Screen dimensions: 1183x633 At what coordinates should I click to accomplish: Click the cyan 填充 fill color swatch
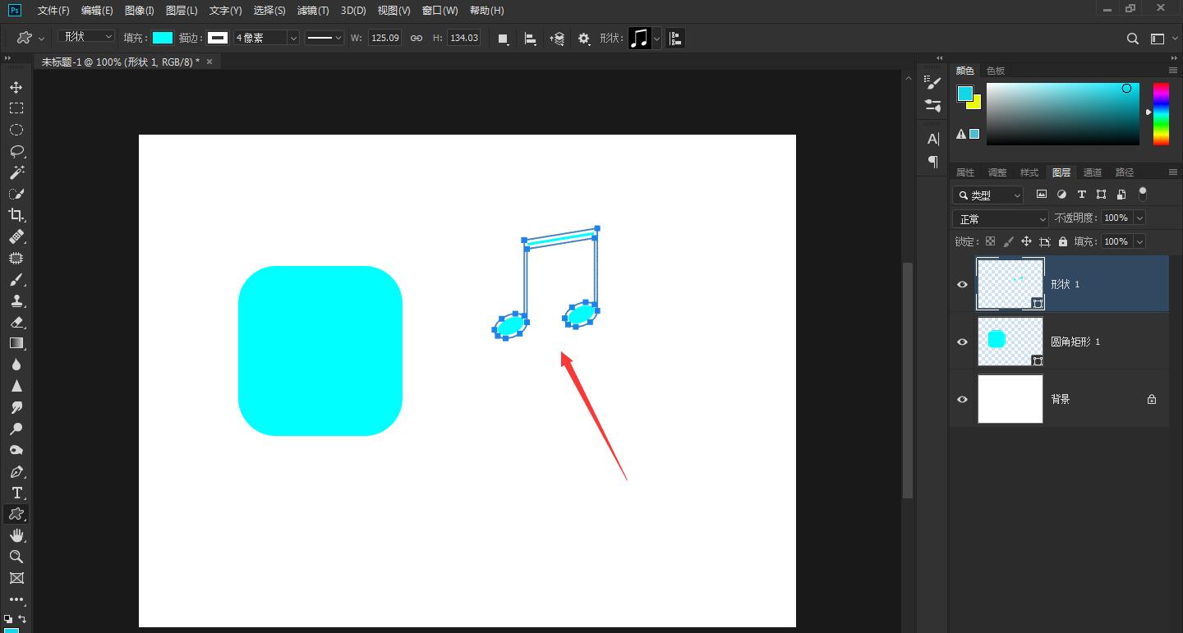(x=163, y=38)
